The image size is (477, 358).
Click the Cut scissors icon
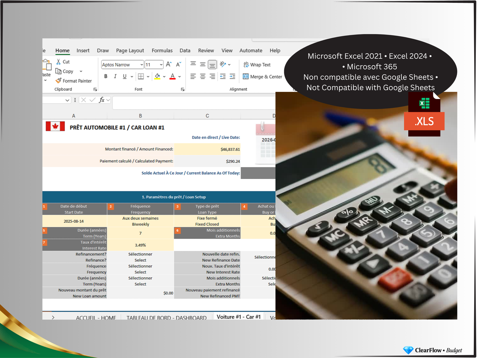(x=58, y=62)
